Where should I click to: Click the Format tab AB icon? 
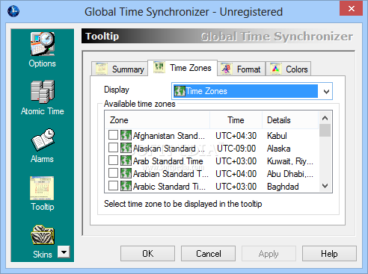coord(226,69)
